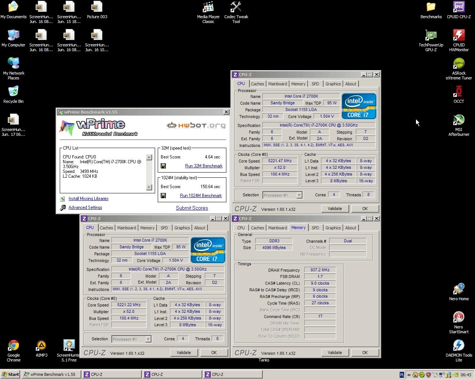
Task: Click Core Speed value 5221.47 MHz
Action: (x=280, y=161)
